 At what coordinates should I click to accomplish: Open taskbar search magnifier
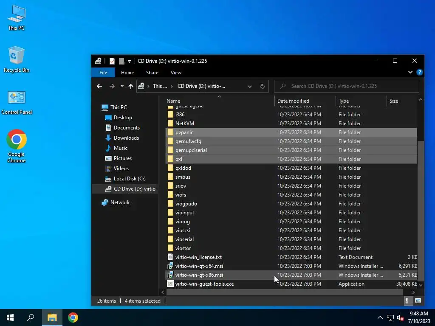click(31, 318)
